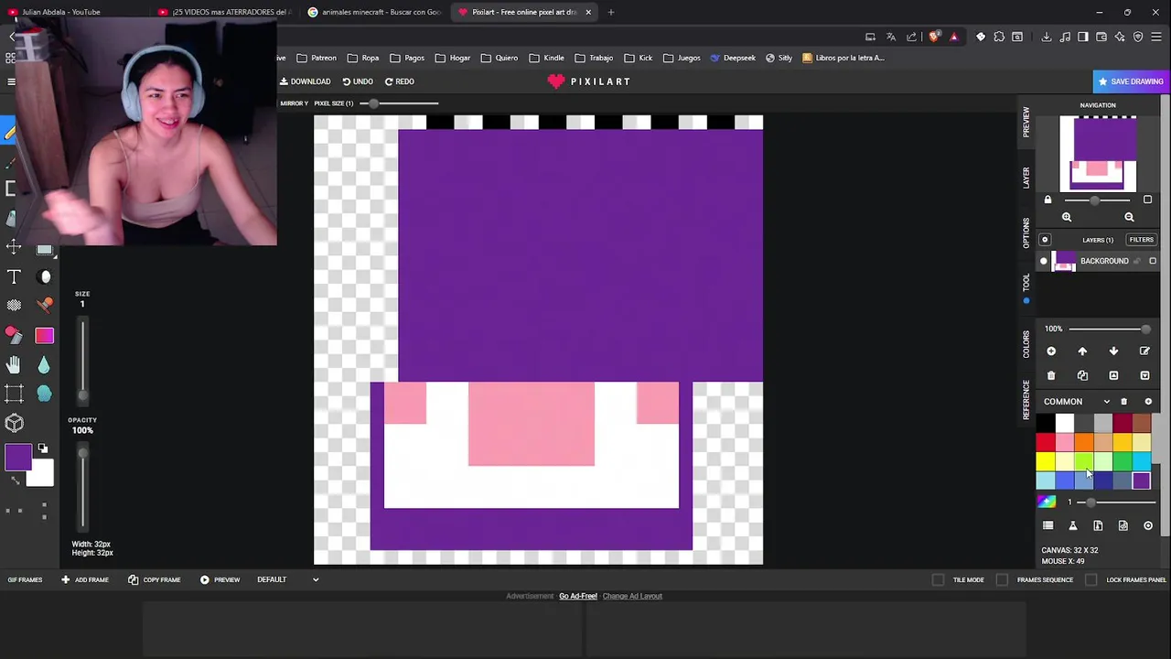Select the Gradient tool

45,335
